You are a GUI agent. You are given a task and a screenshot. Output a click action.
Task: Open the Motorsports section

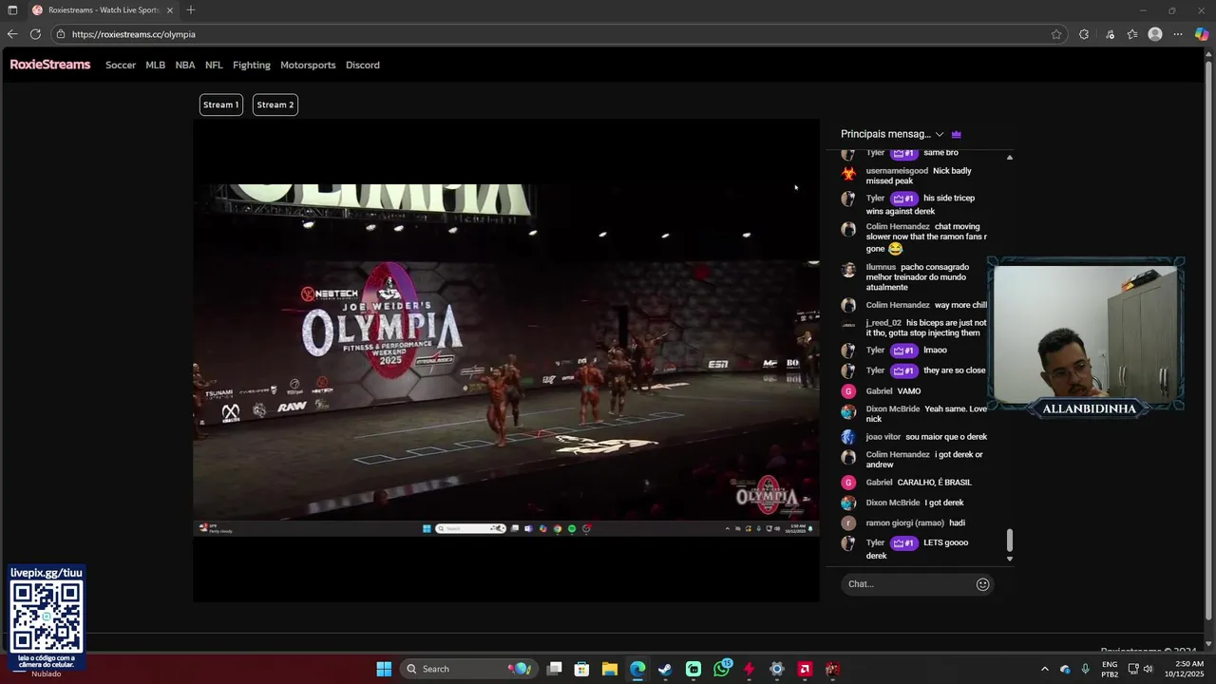tap(308, 66)
